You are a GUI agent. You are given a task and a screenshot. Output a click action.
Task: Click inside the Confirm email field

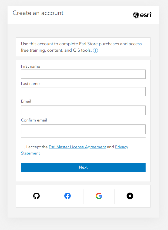[83, 129]
